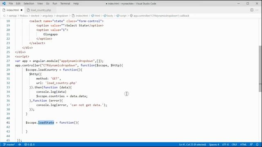The image size is (262, 147).
Task: Click master git branch indicator
Action: [9, 145]
